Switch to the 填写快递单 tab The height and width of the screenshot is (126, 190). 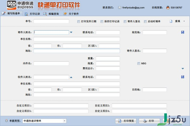[x=12, y=13]
